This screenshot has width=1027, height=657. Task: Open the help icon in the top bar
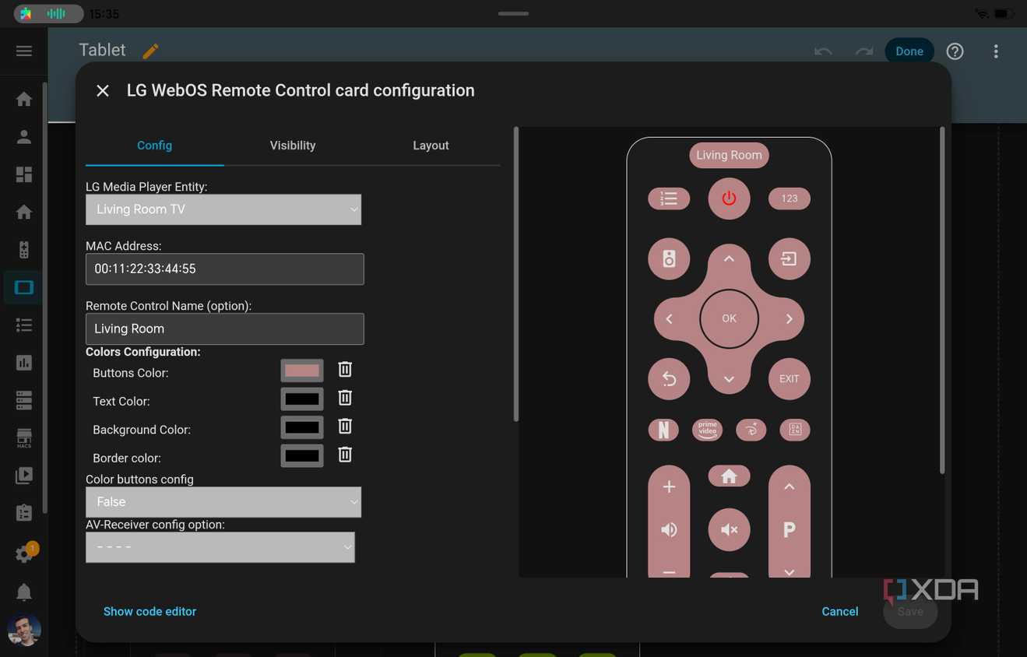click(x=955, y=51)
